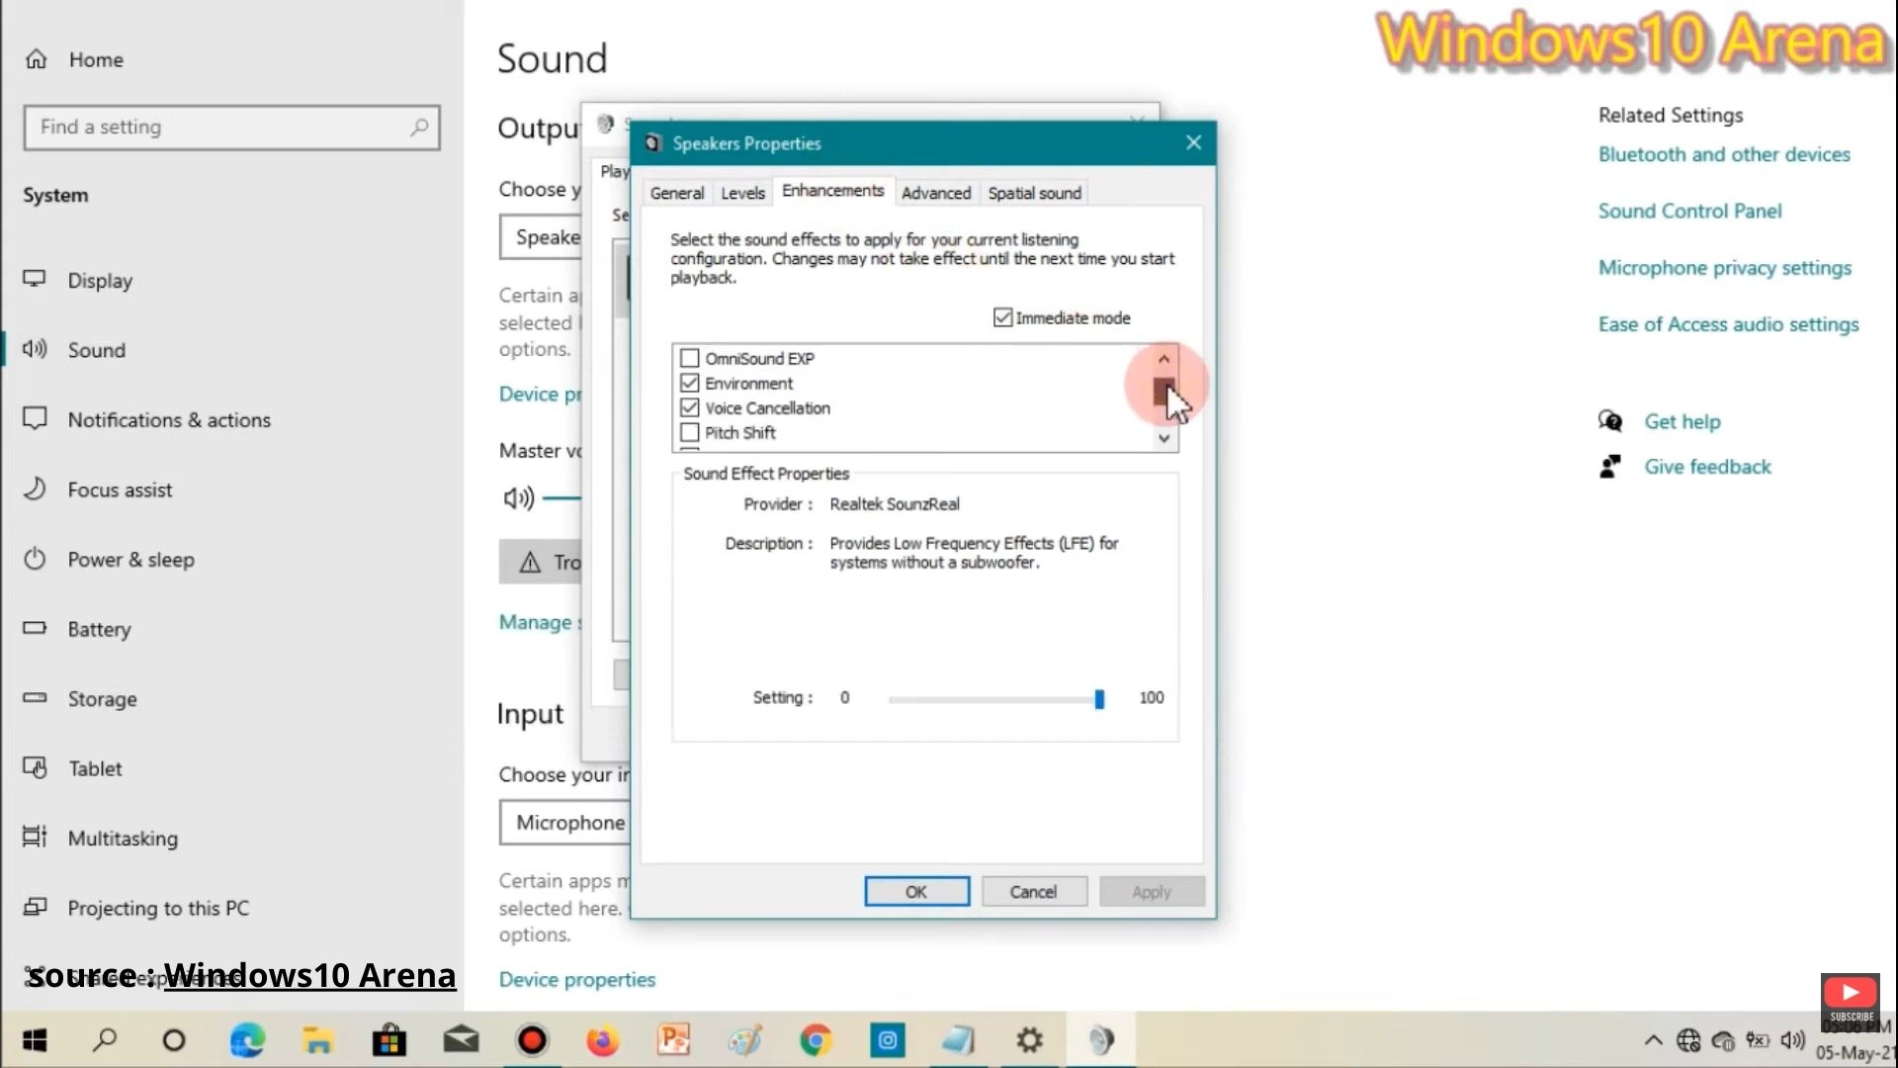Screen dimensions: 1898x1068
Task: Open the Home settings page
Action: pyautogui.click(x=75, y=59)
